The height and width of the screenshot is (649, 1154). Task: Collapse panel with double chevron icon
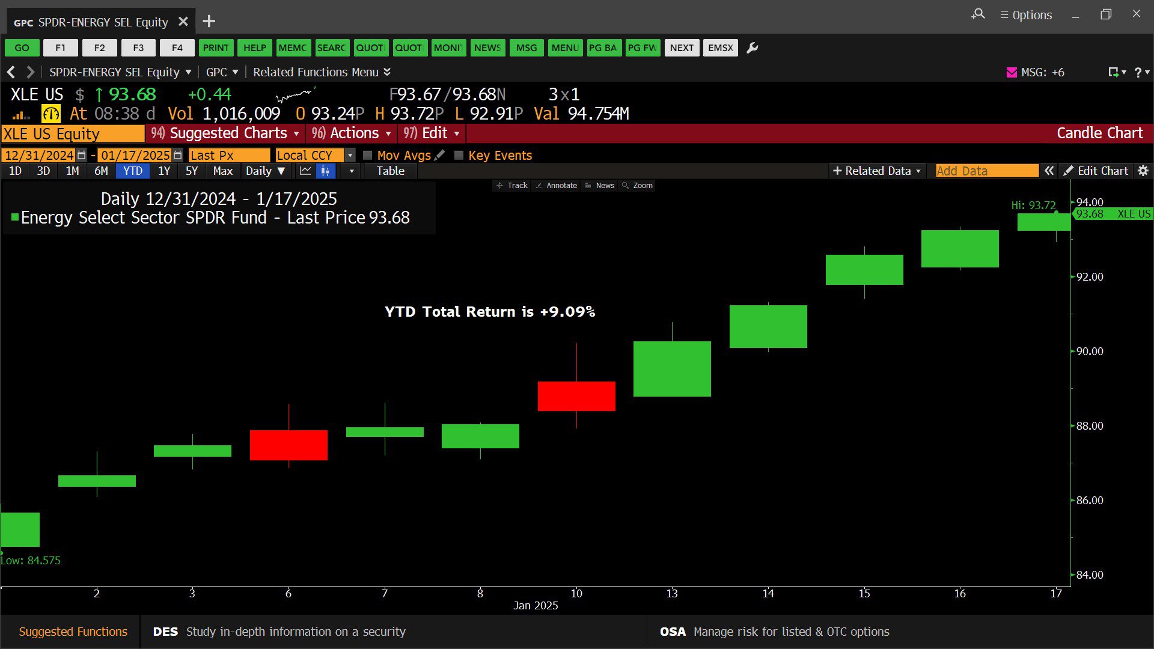coord(1049,171)
